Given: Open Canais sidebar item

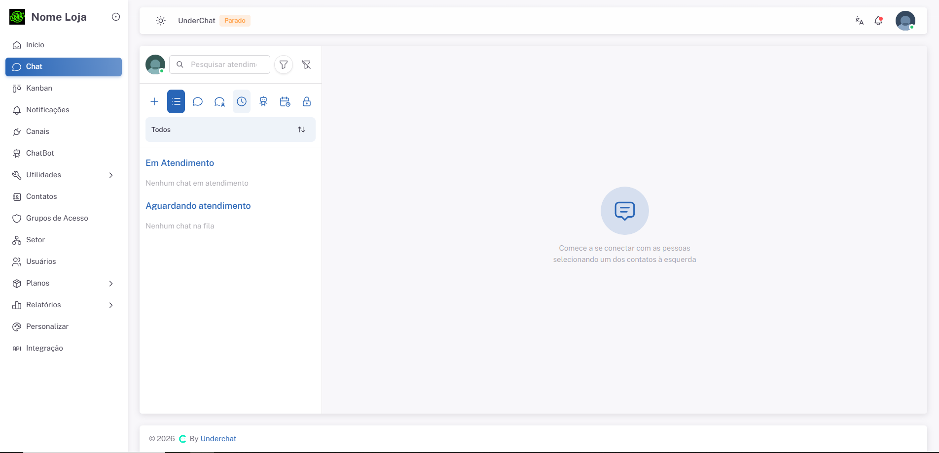Looking at the screenshot, I should pyautogui.click(x=64, y=131).
